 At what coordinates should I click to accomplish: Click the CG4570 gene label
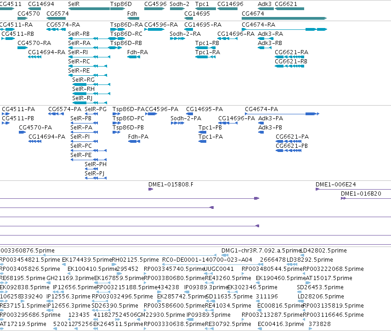[x=28, y=13]
